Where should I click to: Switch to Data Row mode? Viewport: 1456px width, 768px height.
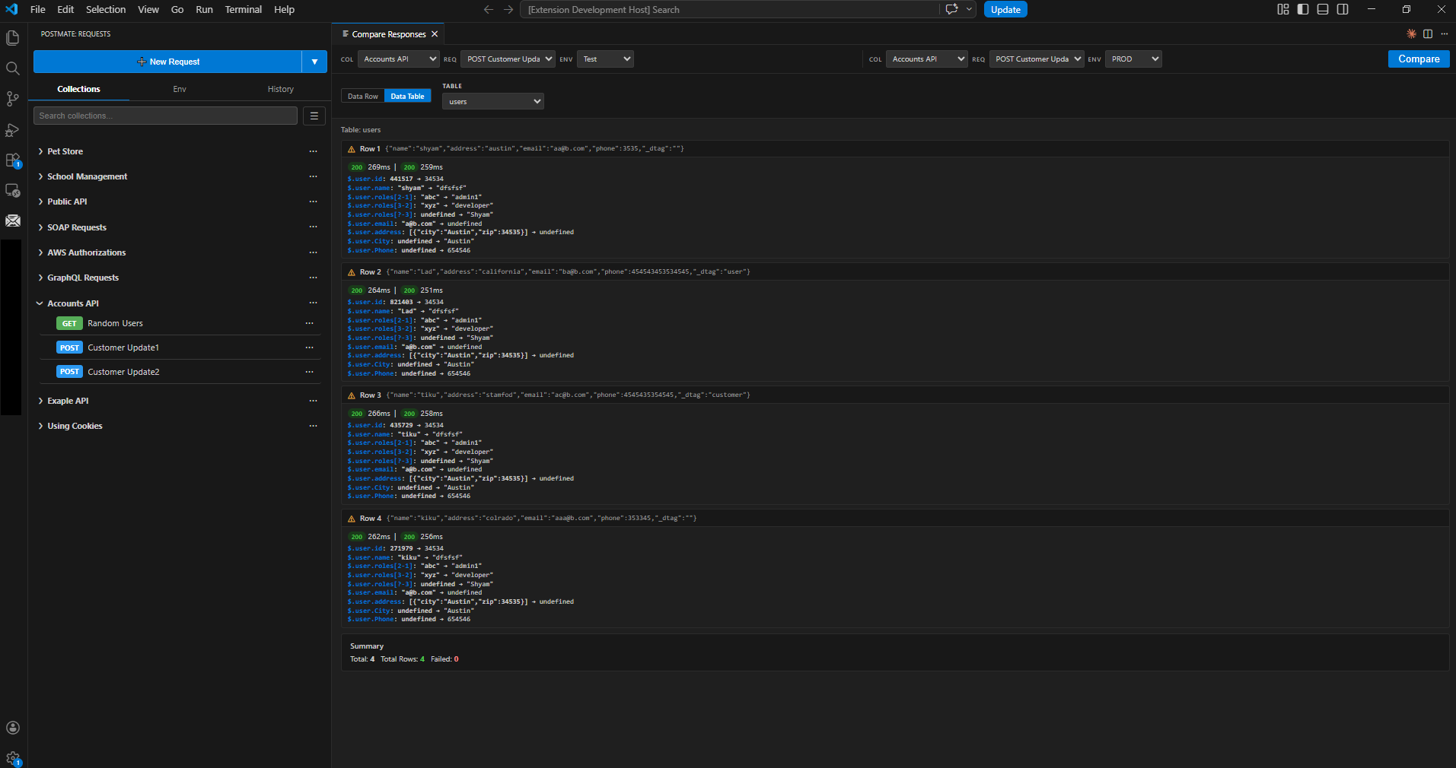[x=362, y=97]
